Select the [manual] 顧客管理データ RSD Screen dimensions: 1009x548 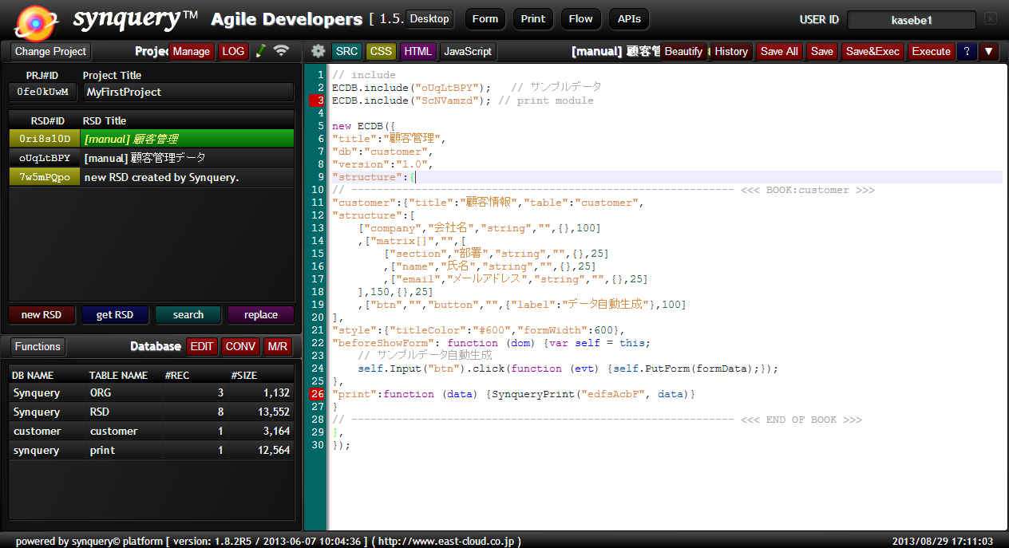tap(188, 158)
